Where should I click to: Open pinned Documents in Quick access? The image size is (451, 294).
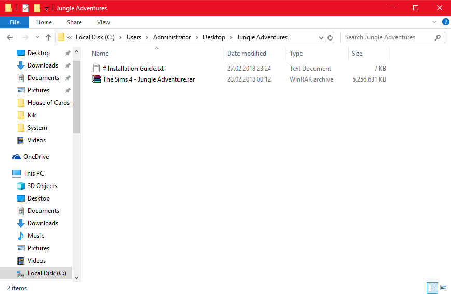pyautogui.click(x=43, y=78)
